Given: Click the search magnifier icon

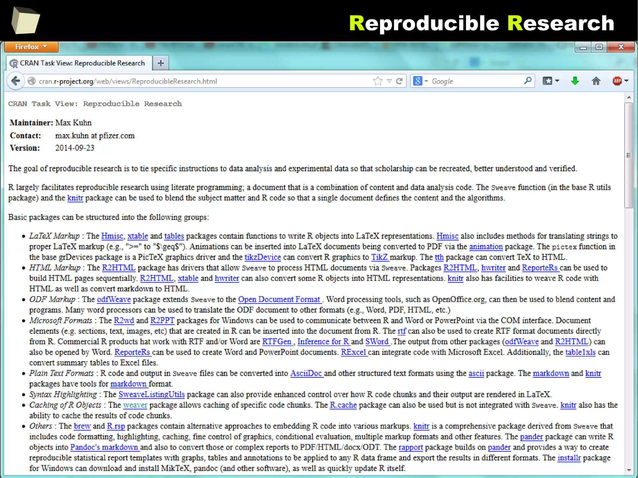Looking at the screenshot, I should pos(528,81).
